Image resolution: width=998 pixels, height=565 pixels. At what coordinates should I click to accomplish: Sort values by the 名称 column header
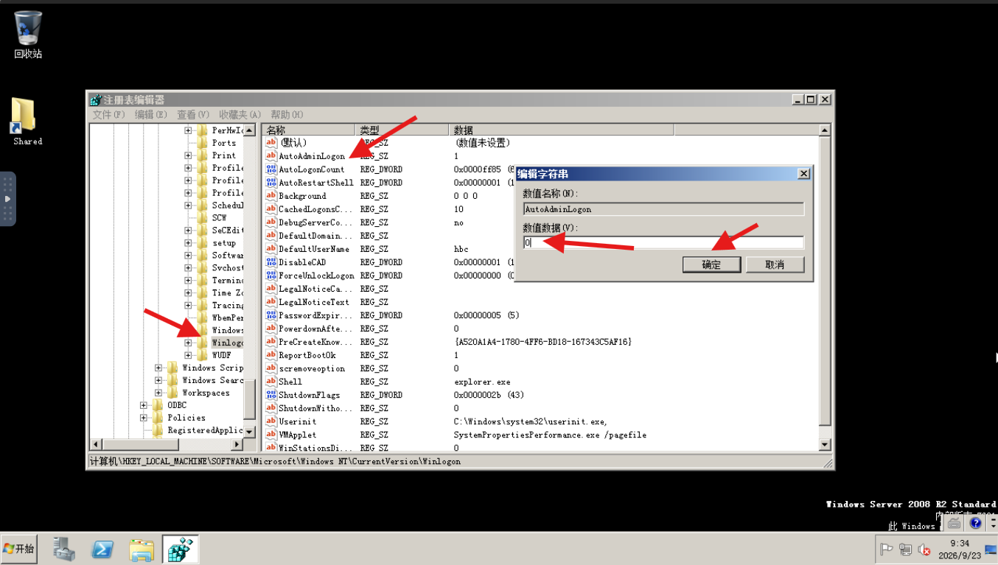[309, 130]
